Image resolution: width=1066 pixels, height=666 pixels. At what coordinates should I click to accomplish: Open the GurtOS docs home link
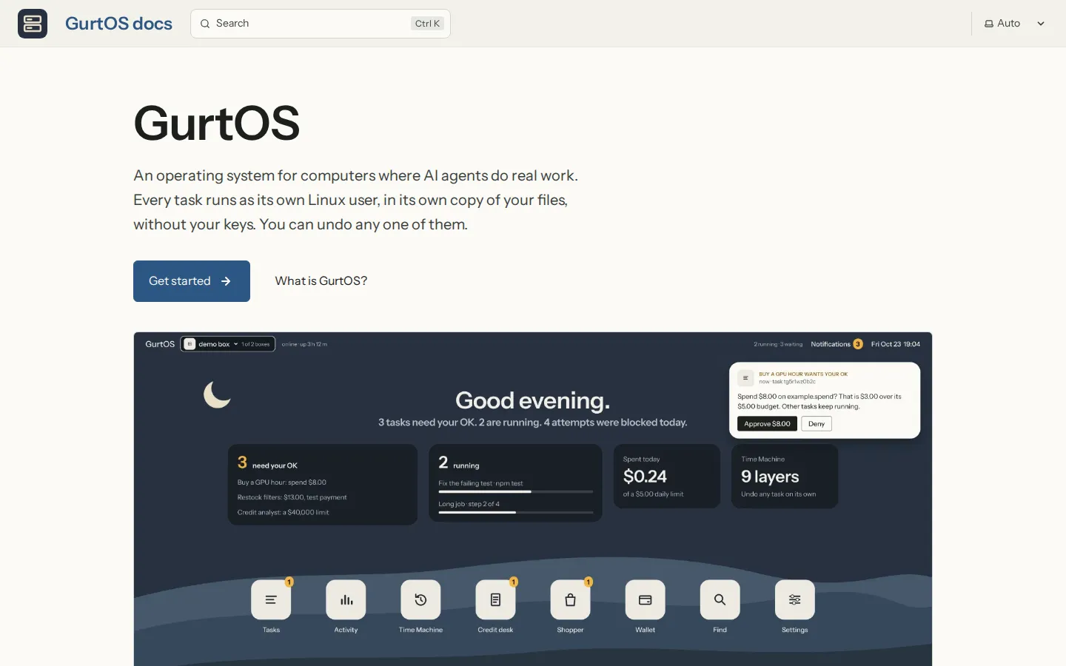(x=118, y=24)
